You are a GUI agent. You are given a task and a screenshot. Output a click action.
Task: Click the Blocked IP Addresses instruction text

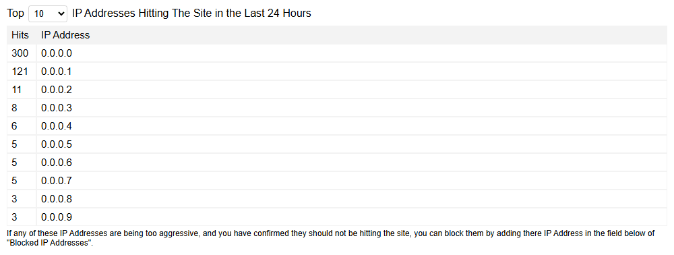(x=331, y=238)
